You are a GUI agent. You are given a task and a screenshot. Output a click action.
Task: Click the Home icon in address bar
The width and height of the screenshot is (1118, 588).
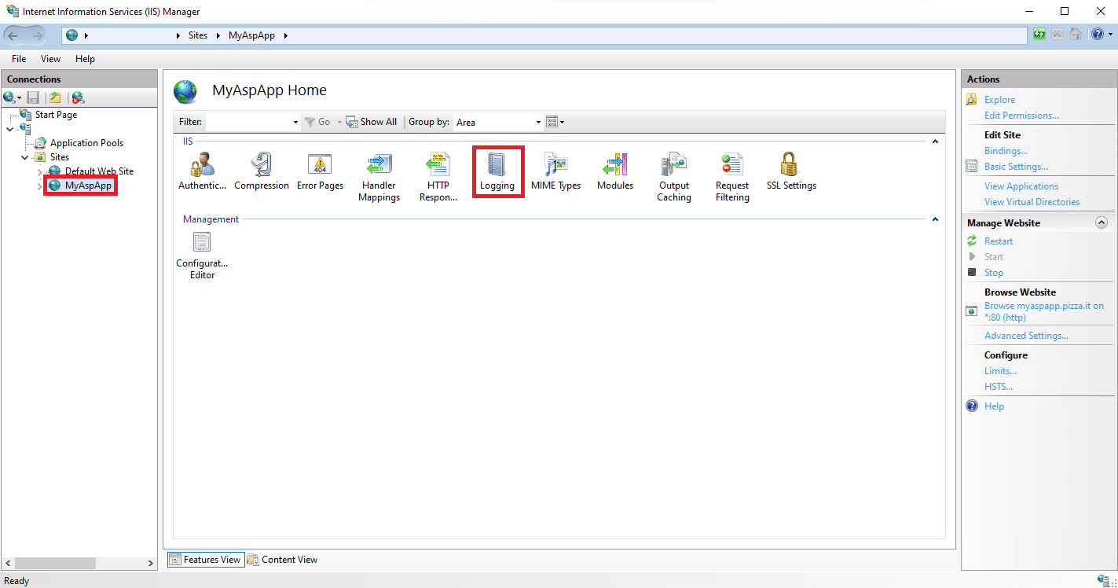tap(1076, 35)
